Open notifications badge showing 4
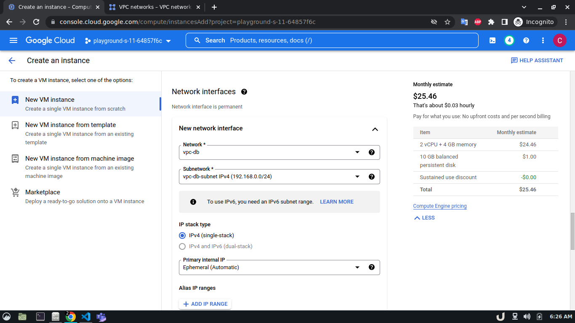Viewport: 575px width, 323px height. (x=509, y=40)
